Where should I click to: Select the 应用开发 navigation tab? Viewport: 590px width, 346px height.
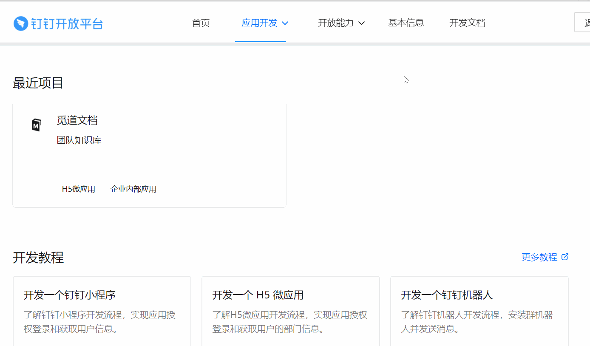click(259, 23)
